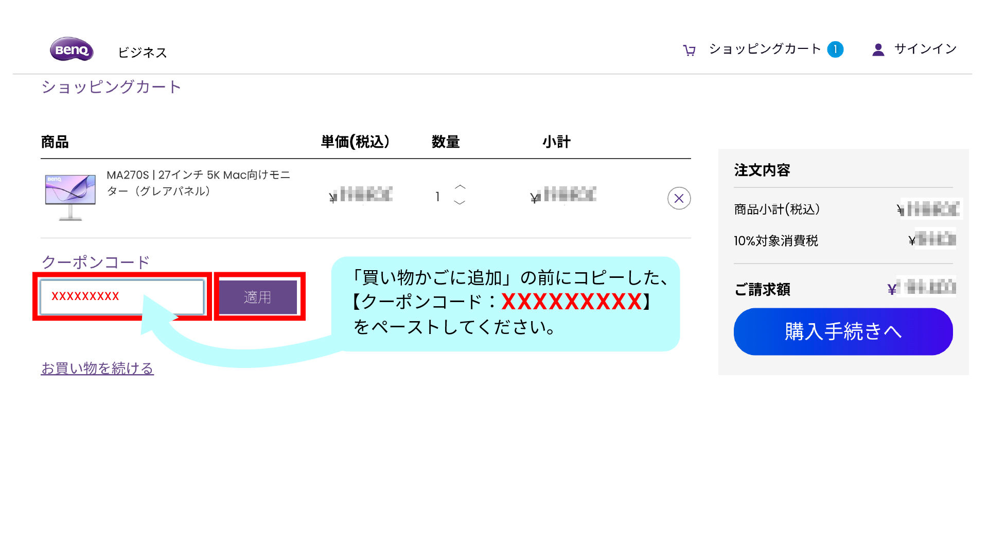Click the MA270S 27インチ 5K product name
988x546 pixels.
pos(198,183)
